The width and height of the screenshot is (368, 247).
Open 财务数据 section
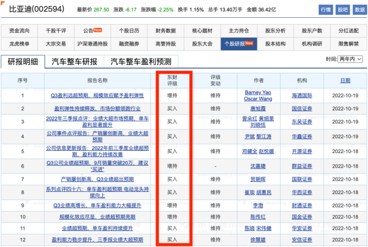click(x=166, y=31)
